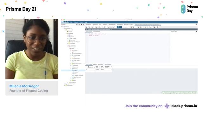Image resolution: width=203 pixels, height=114 pixels.
Task: Click the Macros toolbar icon
Action: coord(158,27)
